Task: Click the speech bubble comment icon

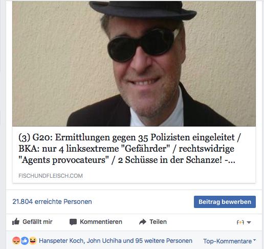Action: point(73,222)
